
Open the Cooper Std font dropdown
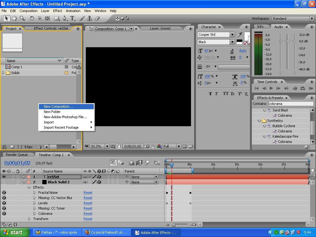[x=232, y=35]
